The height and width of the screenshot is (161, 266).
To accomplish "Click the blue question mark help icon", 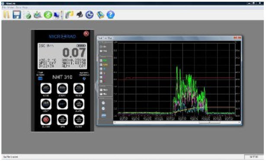I will (x=111, y=15).
